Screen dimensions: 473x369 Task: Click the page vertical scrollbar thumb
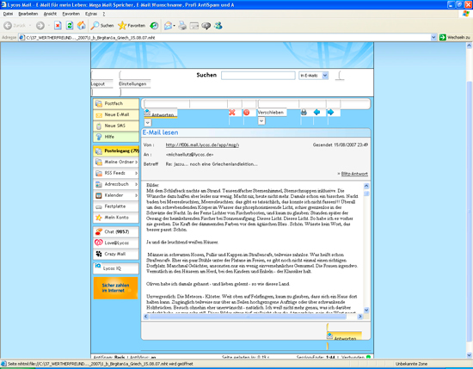pyautogui.click(x=469, y=212)
